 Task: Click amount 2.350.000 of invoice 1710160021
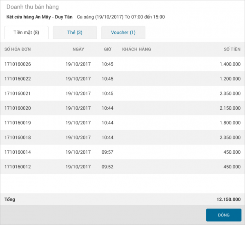click(x=230, y=93)
